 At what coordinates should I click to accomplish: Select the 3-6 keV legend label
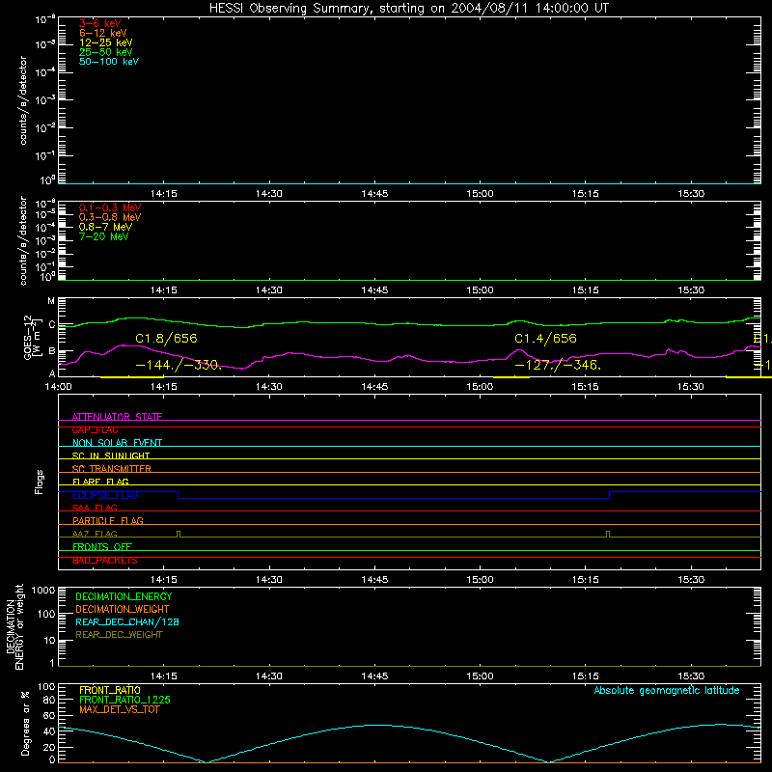100,23
